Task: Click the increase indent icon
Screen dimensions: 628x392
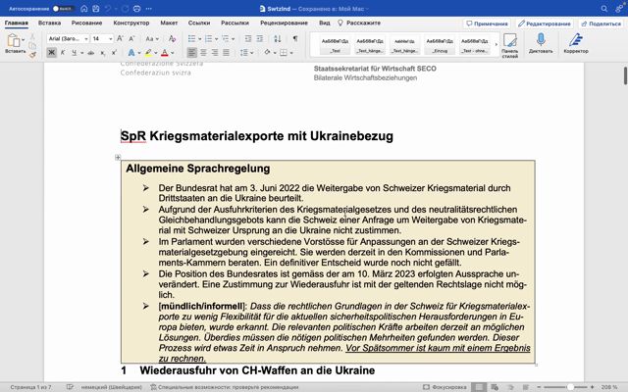Action: tap(260, 39)
